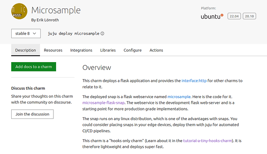
Task: Click the Platform: label
Action: coord(209,8)
